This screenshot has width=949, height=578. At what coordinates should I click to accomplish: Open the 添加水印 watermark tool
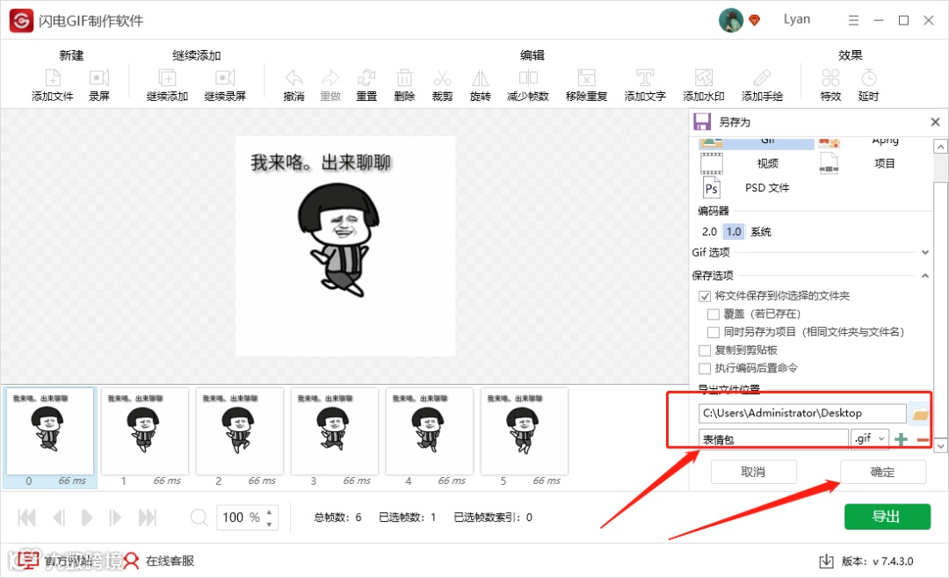[703, 78]
